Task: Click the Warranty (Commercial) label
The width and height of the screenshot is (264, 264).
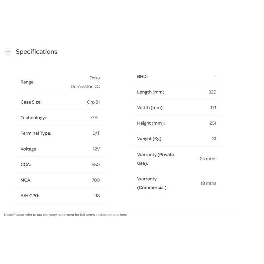Action: click(x=152, y=183)
